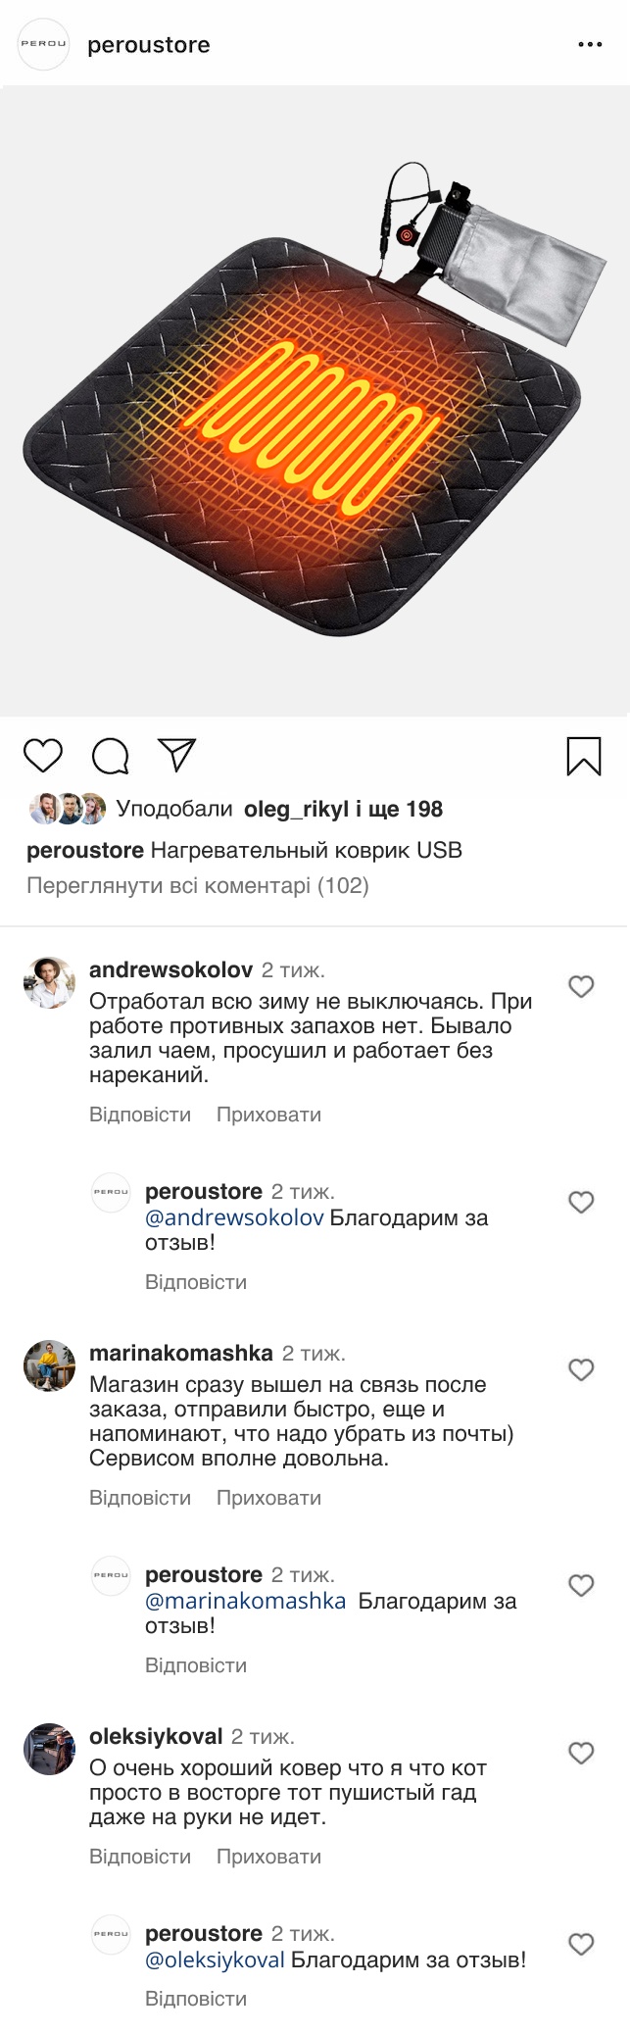Like peroustore's reply to marinakomashka
The height and width of the screenshot is (2034, 630).
click(581, 1585)
